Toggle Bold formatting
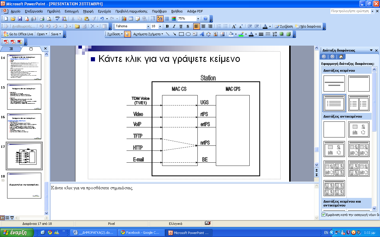The width and height of the screenshot is (380, 237). click(167, 26)
